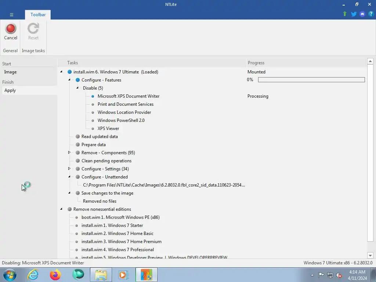Click gray dot beside Clean pending operations

[x=78, y=161]
